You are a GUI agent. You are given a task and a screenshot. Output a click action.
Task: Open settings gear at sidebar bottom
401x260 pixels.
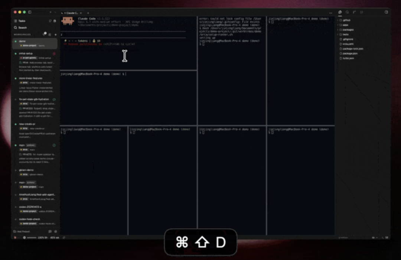click(55, 231)
